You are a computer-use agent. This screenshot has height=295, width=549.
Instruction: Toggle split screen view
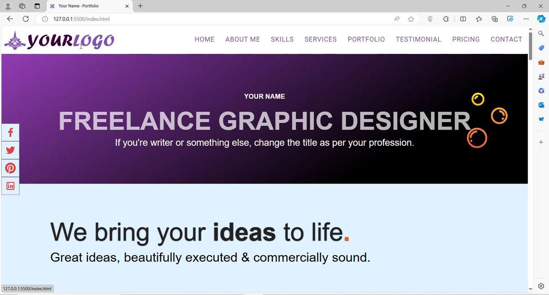point(463,19)
